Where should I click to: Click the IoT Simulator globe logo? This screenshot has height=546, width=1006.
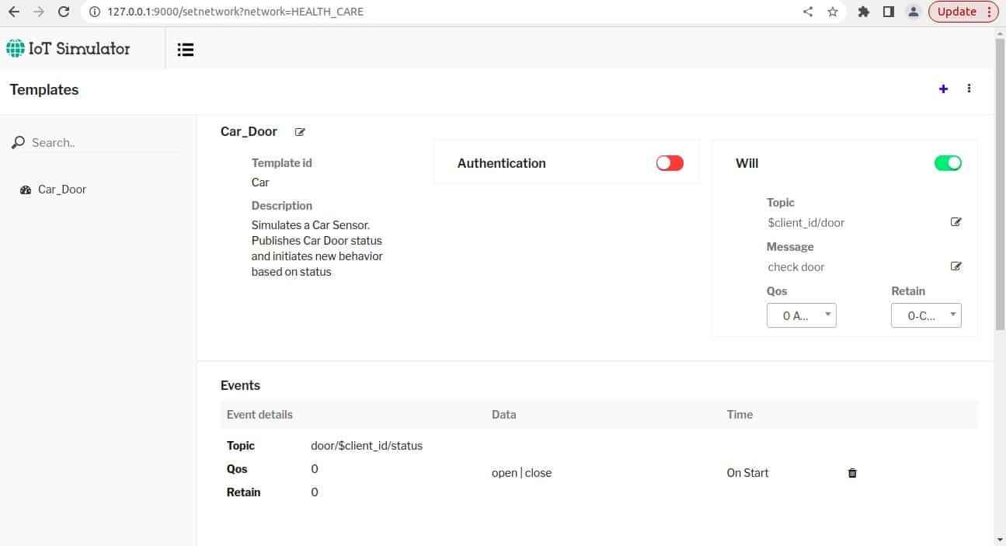[x=15, y=48]
